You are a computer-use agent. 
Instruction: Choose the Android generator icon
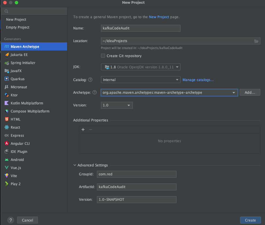[x=7, y=160]
